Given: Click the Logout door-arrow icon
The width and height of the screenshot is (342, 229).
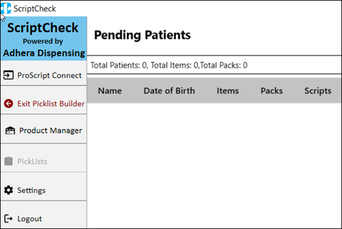Looking at the screenshot, I should [9, 218].
